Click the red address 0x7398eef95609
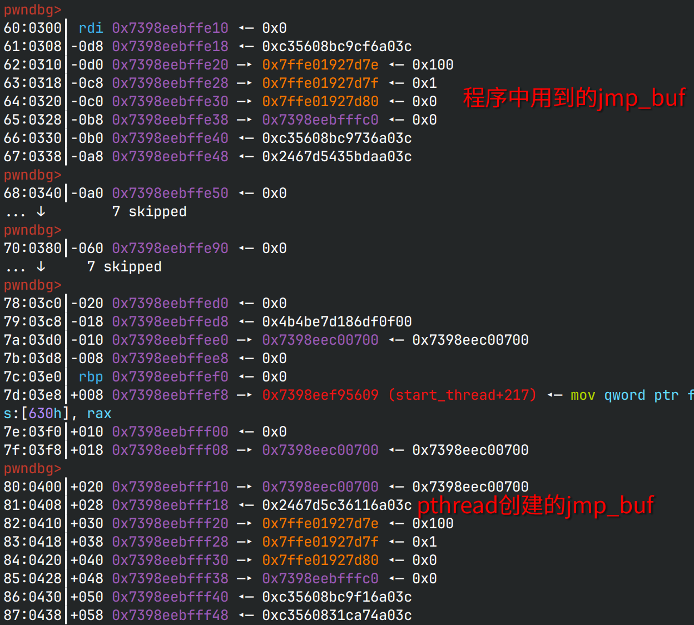Image resolution: width=694 pixels, height=625 pixels. 320,395
